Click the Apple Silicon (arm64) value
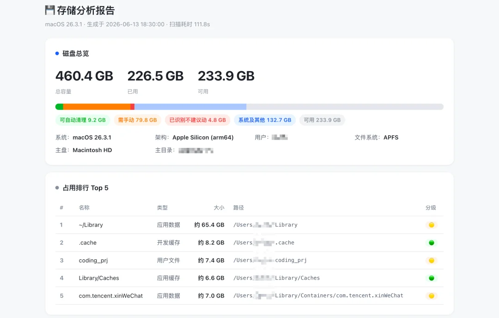This screenshot has width=499, height=318. (x=203, y=138)
